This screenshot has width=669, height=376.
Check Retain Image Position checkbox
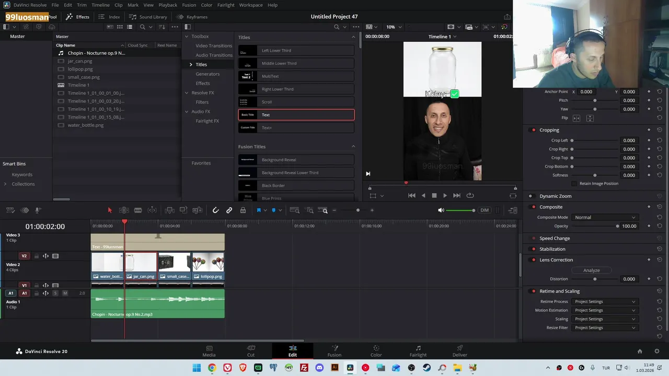(574, 184)
